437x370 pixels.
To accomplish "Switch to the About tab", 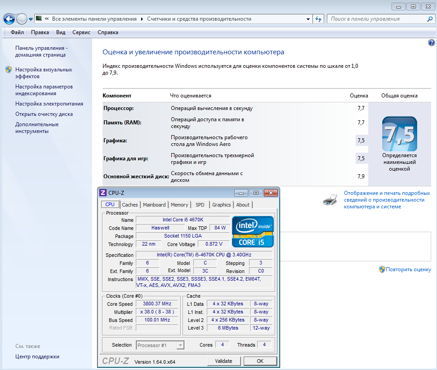I will [243, 205].
